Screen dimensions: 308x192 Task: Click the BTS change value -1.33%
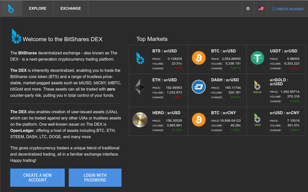pyautogui.click(x=176, y=68)
